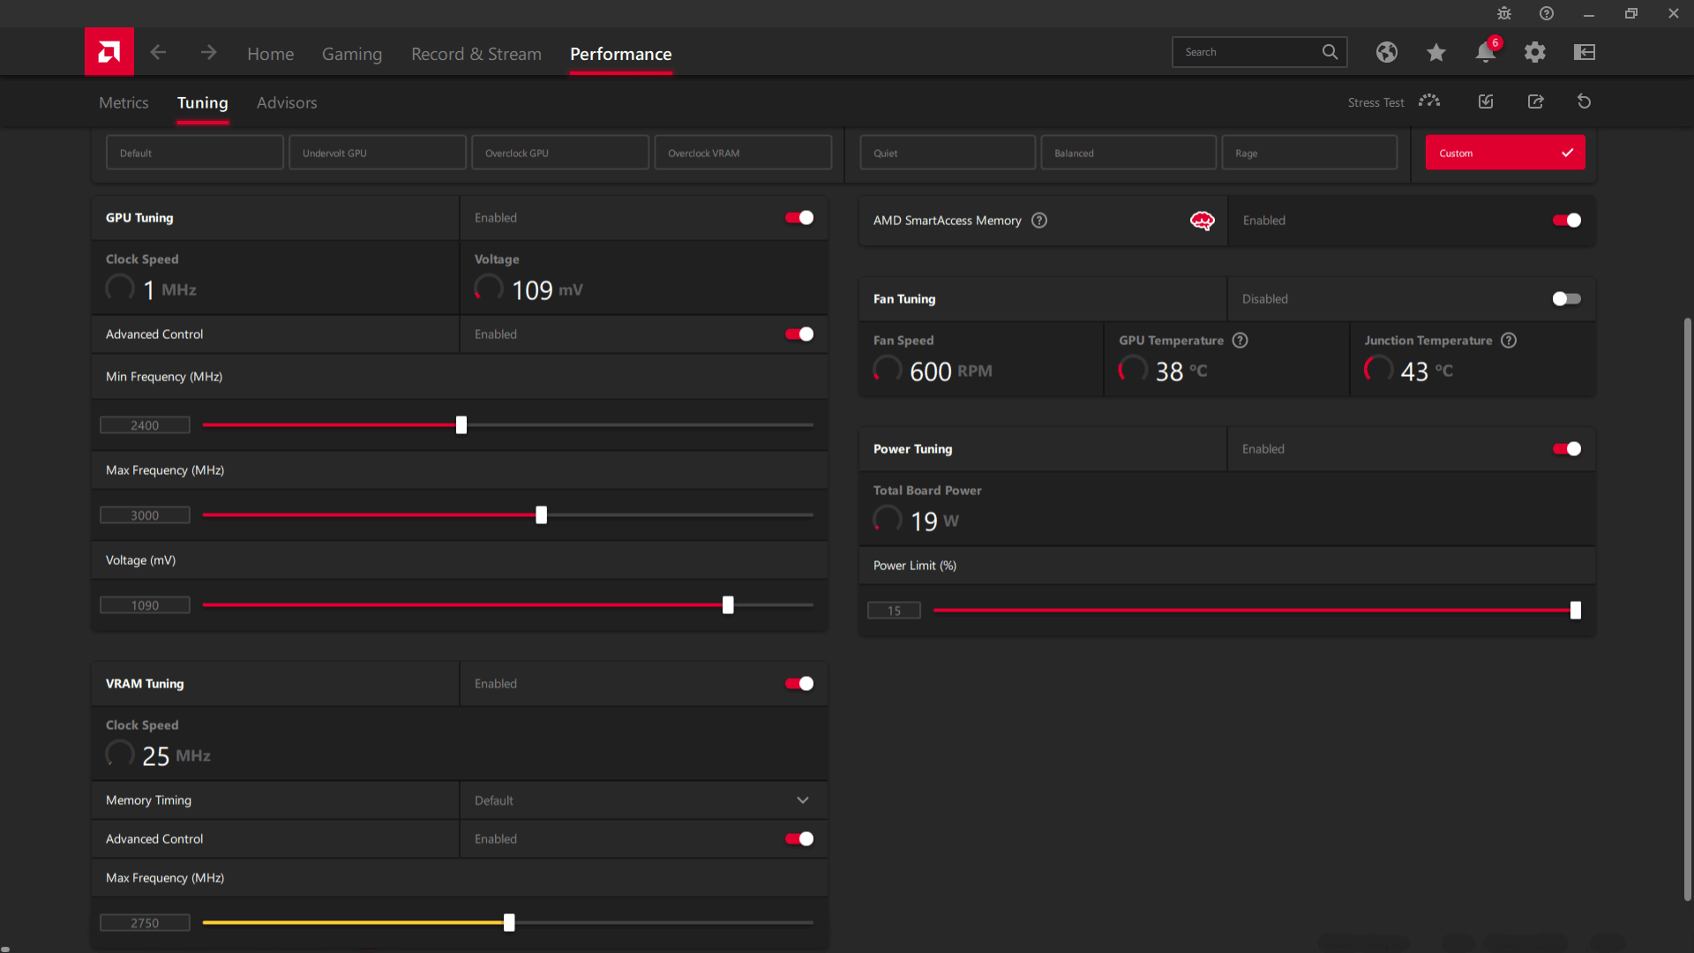Click the load profile icon
The height and width of the screenshot is (953, 1694).
(1486, 101)
